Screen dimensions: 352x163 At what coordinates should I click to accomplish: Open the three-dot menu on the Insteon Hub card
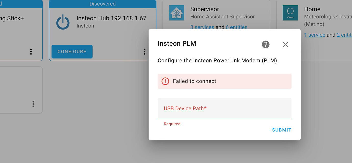pos(144,51)
